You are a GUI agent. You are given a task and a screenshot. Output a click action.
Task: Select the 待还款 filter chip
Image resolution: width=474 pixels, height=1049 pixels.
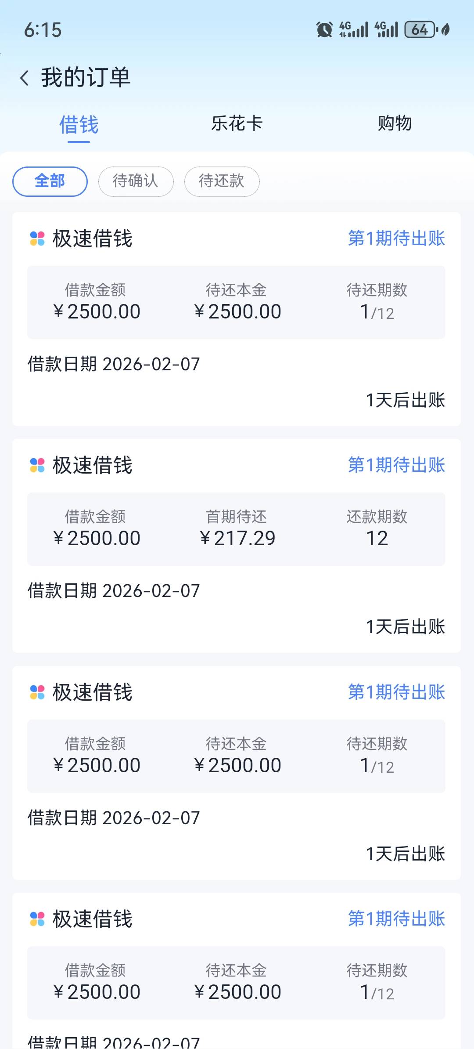222,181
